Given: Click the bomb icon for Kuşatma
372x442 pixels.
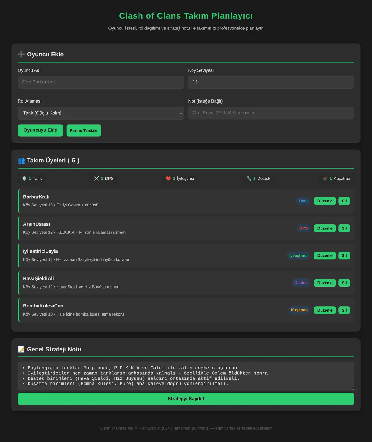Looking at the screenshot, I should tap(325, 179).
